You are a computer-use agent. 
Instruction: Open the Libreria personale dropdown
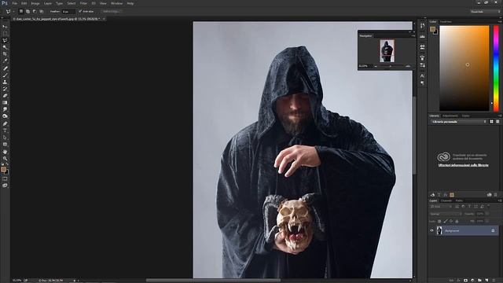(458, 122)
